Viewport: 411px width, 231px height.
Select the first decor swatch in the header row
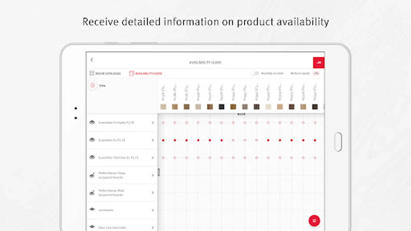coord(163,107)
